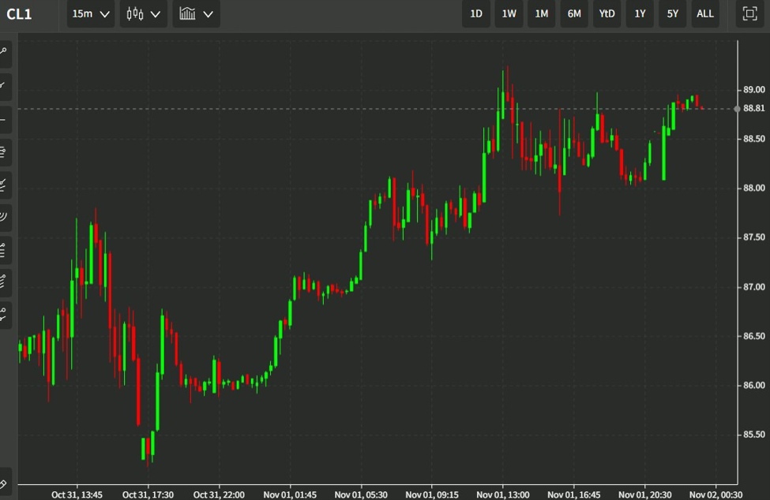Image resolution: width=770 pixels, height=500 pixels.
Task: Open the 15m interval dropdown
Action: pyautogui.click(x=89, y=13)
